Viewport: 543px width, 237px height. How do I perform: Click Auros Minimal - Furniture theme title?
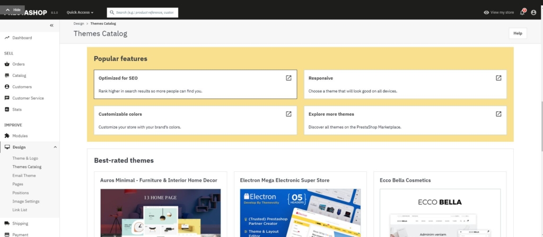click(159, 180)
